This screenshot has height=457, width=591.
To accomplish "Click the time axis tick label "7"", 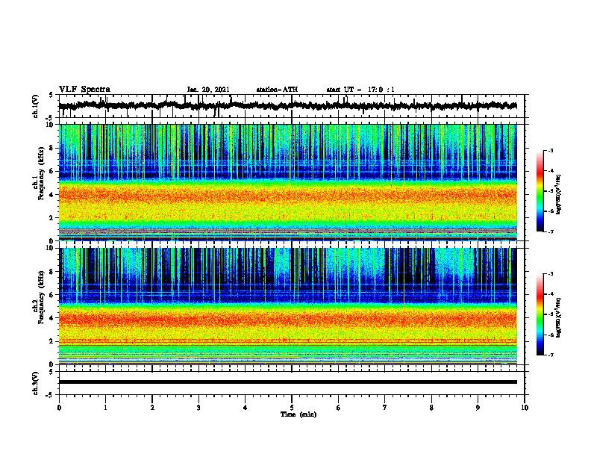I will pos(385,408).
